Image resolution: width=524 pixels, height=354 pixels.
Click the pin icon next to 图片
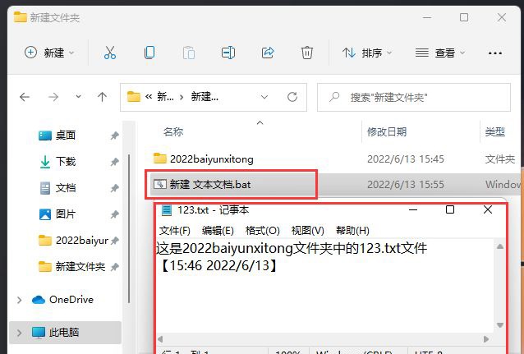click(115, 214)
